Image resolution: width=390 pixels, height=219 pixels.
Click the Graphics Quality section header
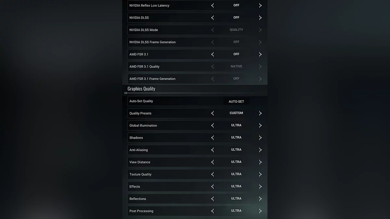pos(141,89)
